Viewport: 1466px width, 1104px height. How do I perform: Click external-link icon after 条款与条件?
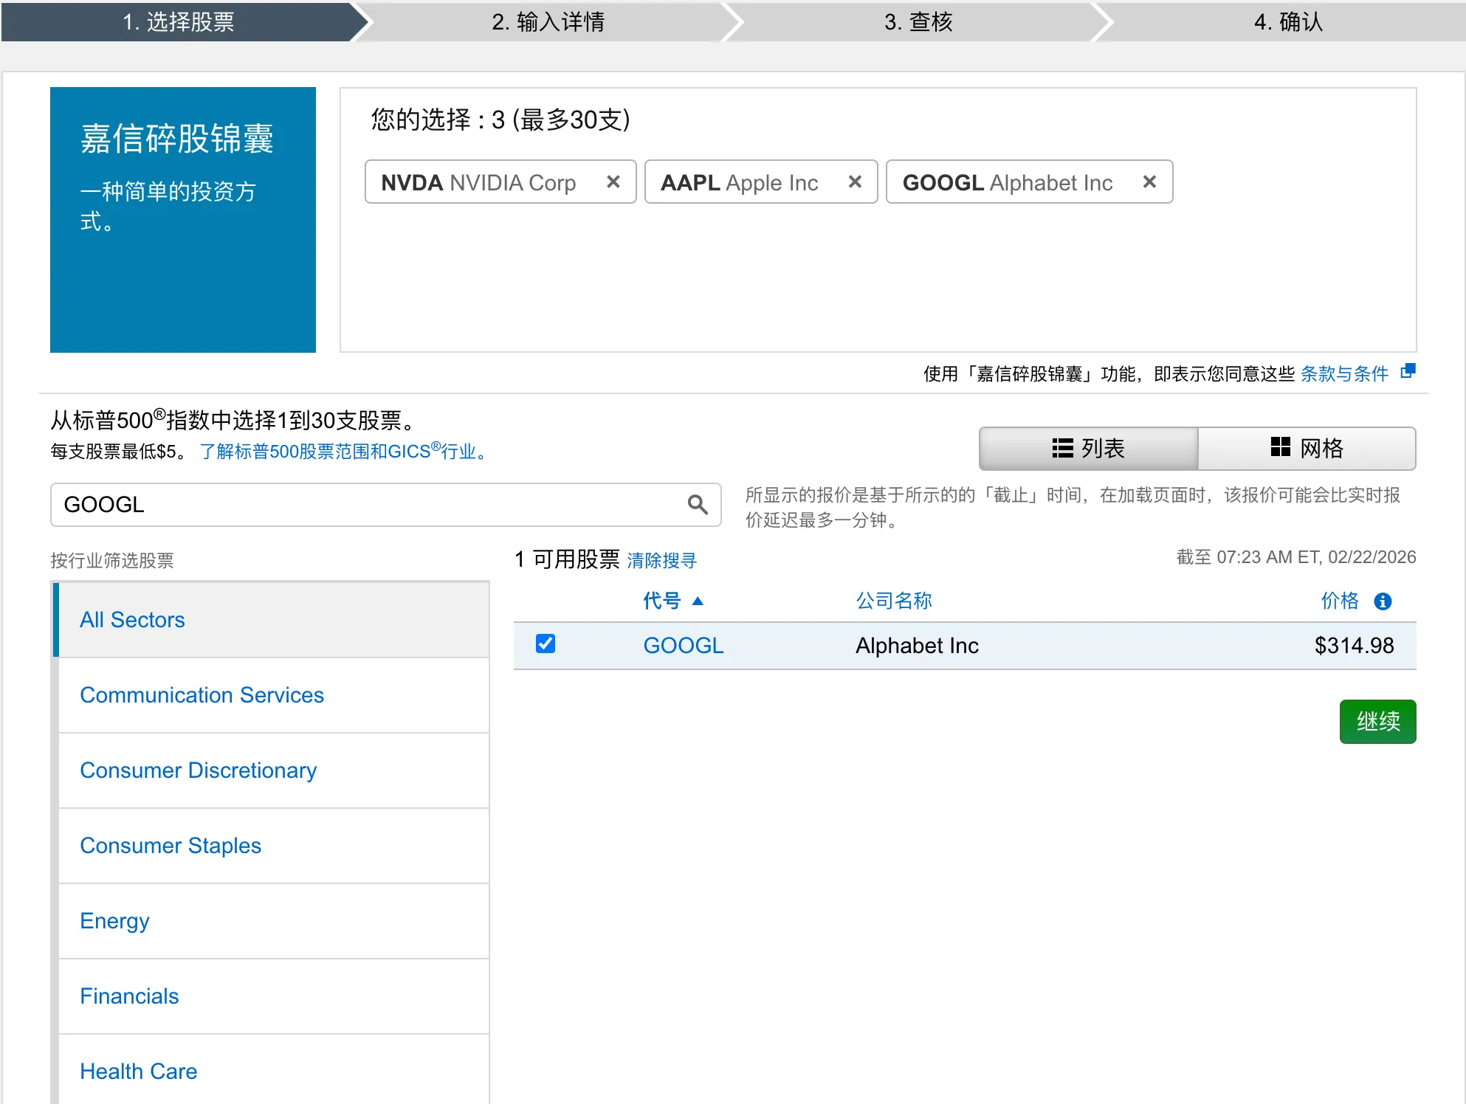point(1407,373)
